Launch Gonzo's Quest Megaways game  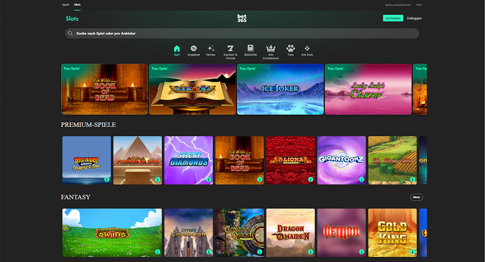[240, 233]
